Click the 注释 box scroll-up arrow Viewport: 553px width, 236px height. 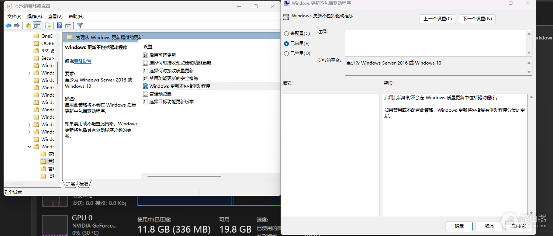click(x=529, y=34)
